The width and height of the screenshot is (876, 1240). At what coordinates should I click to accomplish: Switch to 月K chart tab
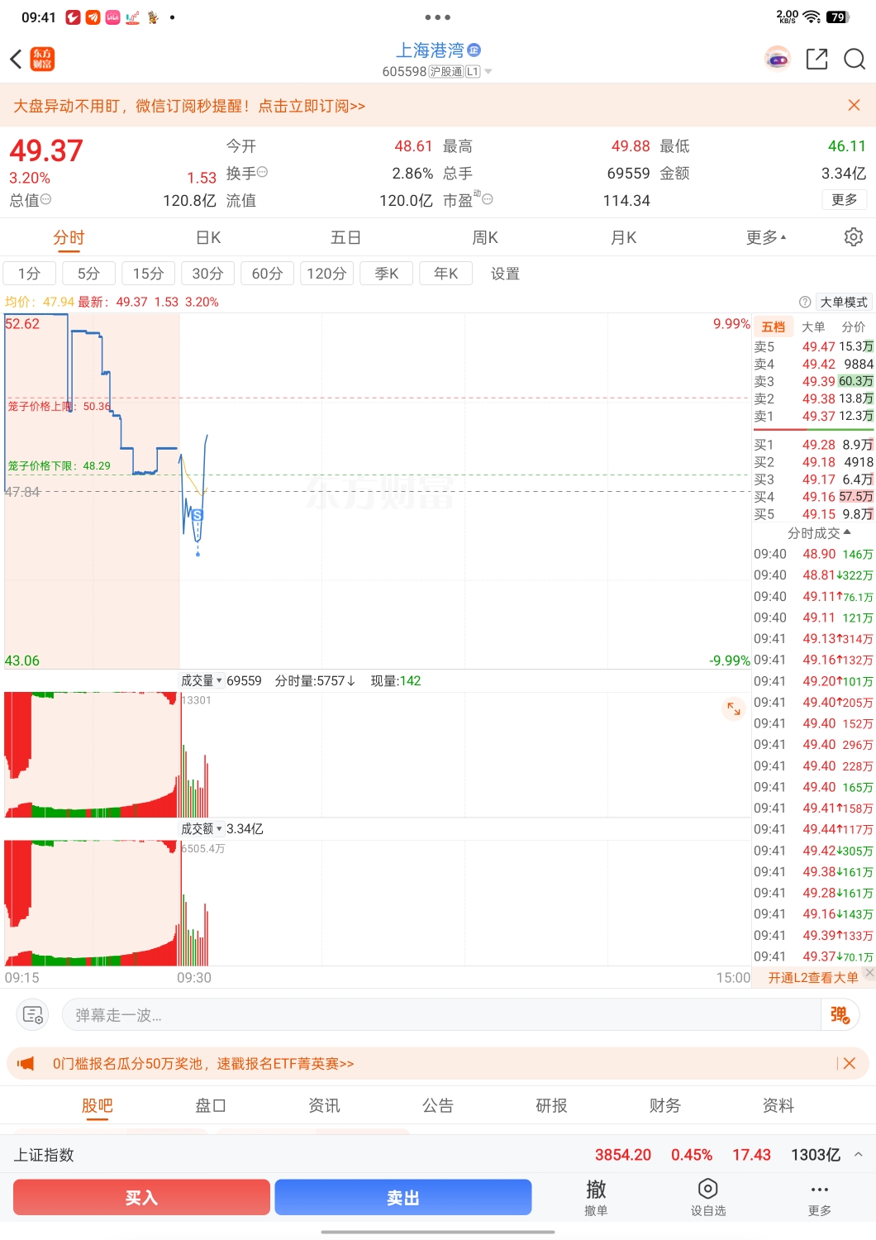(x=623, y=238)
